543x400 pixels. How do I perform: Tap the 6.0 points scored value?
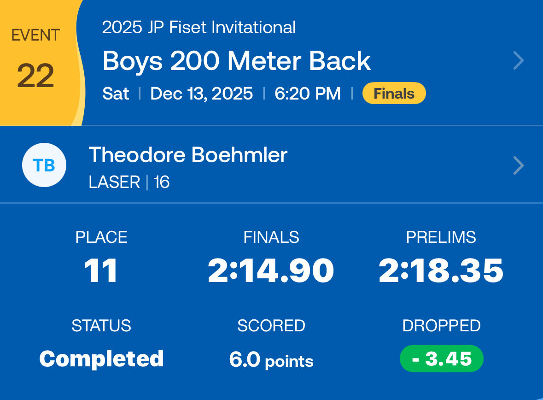coord(271,359)
